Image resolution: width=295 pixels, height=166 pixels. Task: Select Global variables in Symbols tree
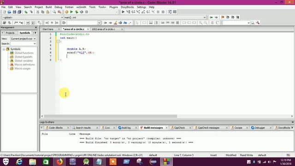click(24, 61)
